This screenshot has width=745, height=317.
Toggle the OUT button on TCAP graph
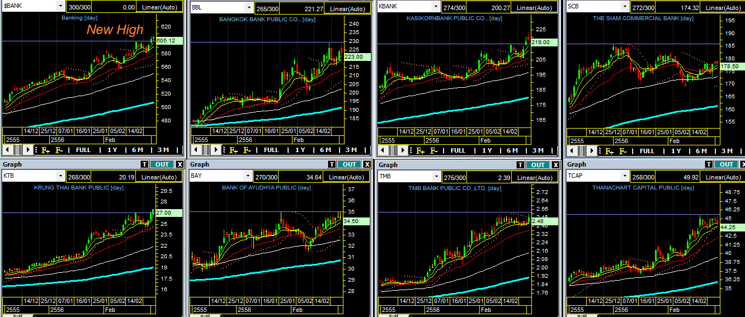727,164
